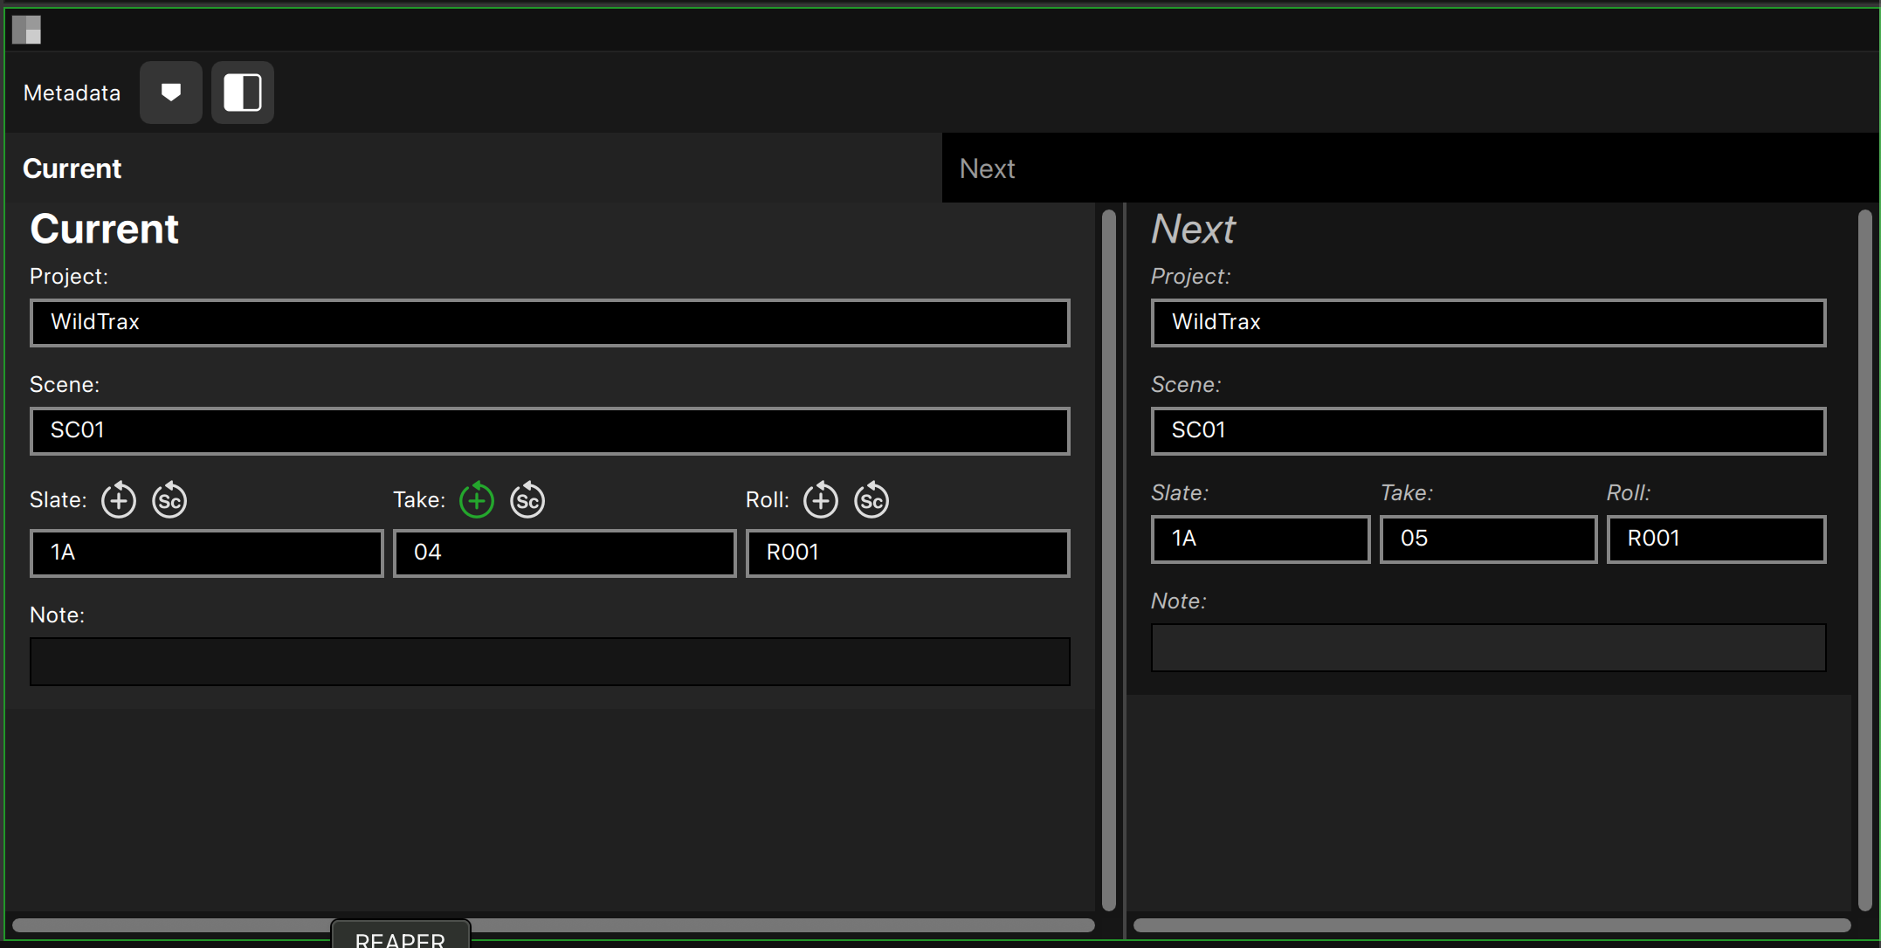Select the Scene field showing SC01
The width and height of the screenshot is (1881, 948).
click(x=549, y=430)
